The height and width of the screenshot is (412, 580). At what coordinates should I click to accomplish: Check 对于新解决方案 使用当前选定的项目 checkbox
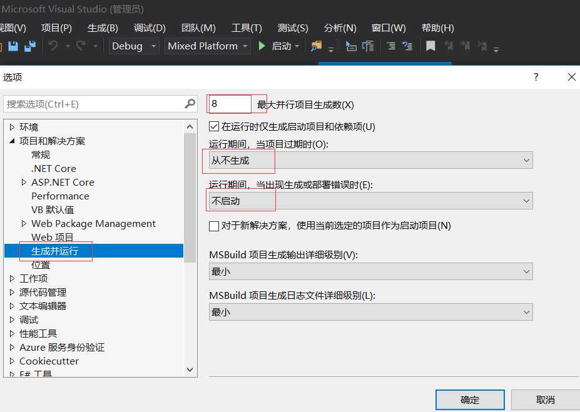(x=214, y=226)
